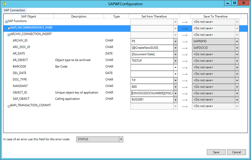Click the SAPWFConfiguration app icon in title bar
The width and height of the screenshot is (251, 160).
[4, 4]
